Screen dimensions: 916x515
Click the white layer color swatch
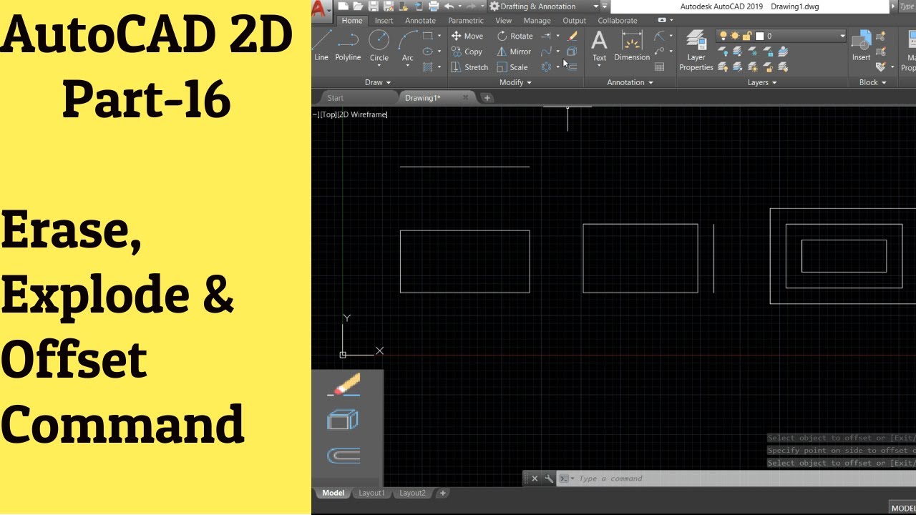point(759,36)
